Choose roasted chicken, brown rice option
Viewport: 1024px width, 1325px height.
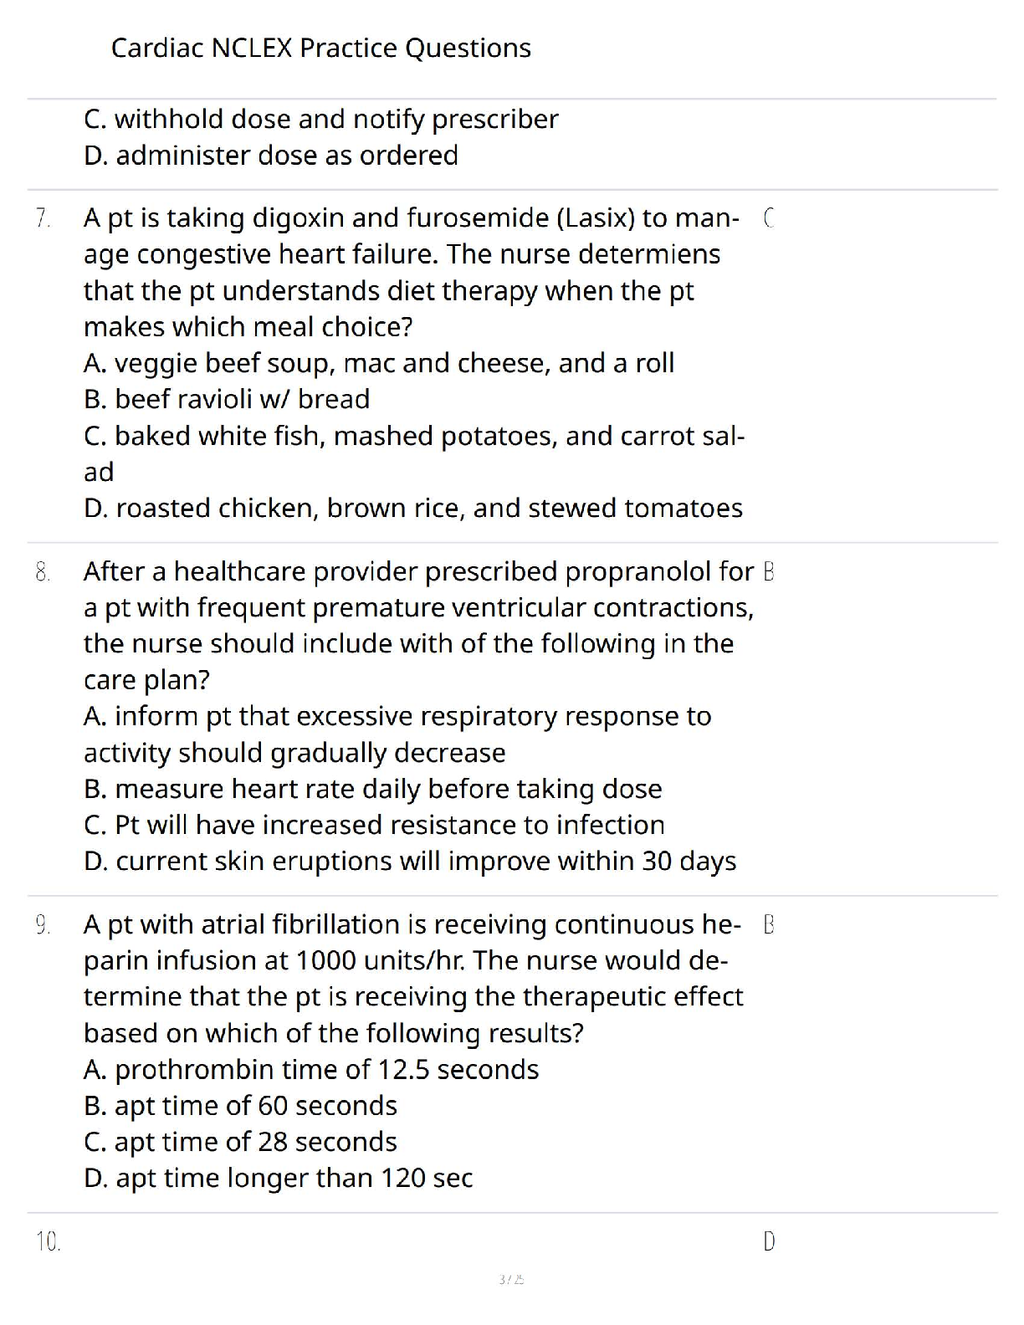[413, 509]
